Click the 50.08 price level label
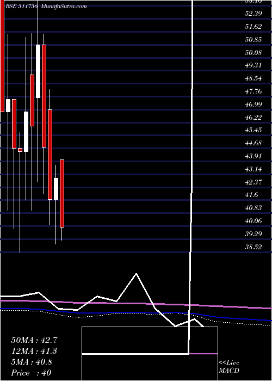The image size is (272, 381). tap(254, 52)
